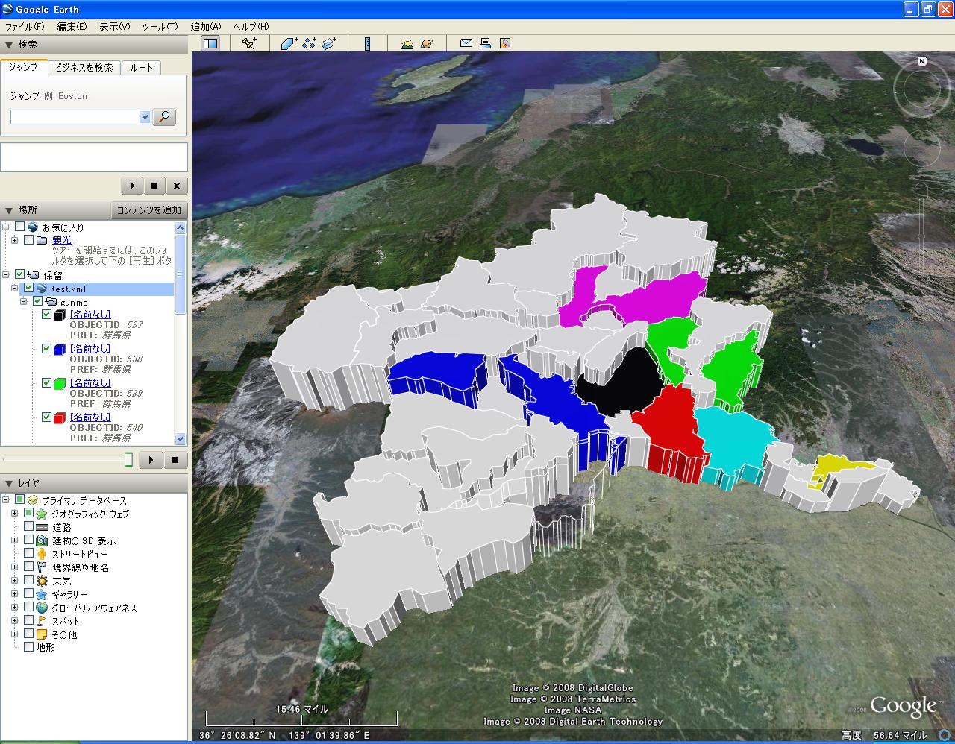
Task: Open the search box dropdown arrow
Action: (145, 117)
